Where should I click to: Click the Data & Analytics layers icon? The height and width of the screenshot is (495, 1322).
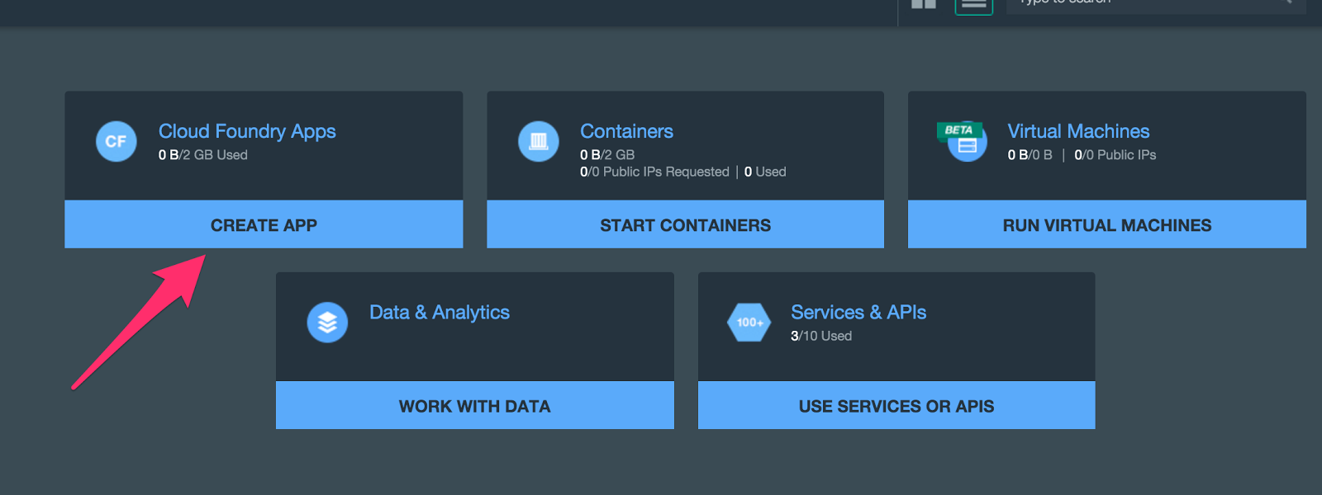pyautogui.click(x=327, y=323)
